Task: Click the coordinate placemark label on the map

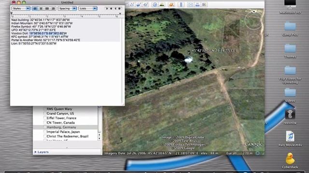Action: [x=213, y=50]
